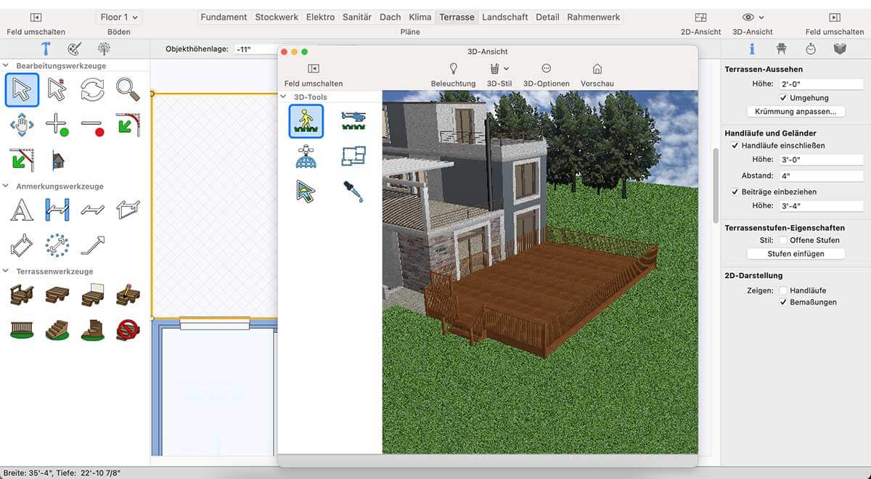The width and height of the screenshot is (871, 479).
Task: Select the helicopter fly-around tool
Action: point(353,121)
